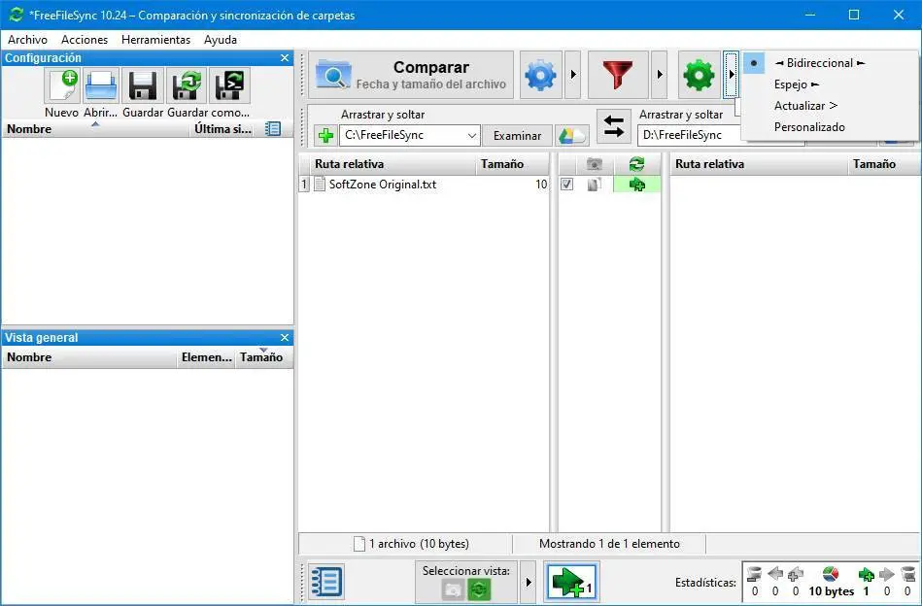
Task: Save as batch job with the terminal-floppy icon
Action: pos(228,85)
